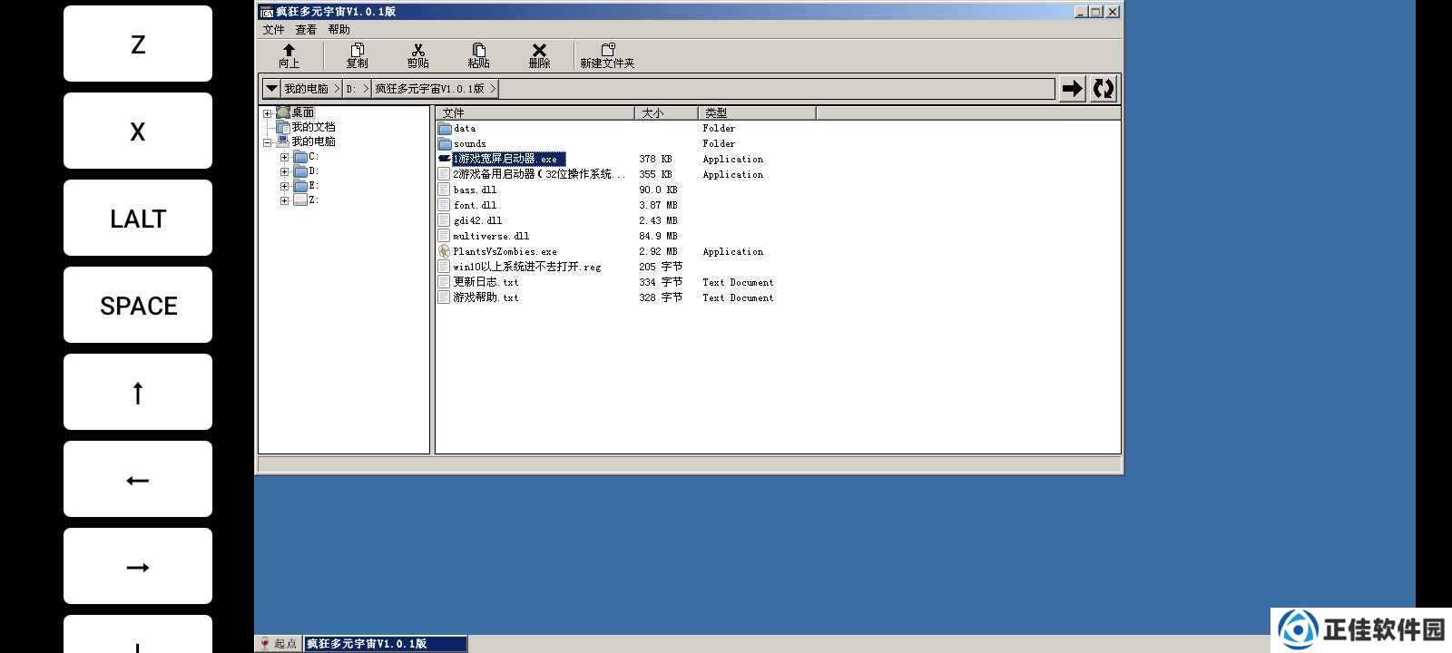
Task: Click the Go arrow beside the address bar
Action: pos(1073,88)
